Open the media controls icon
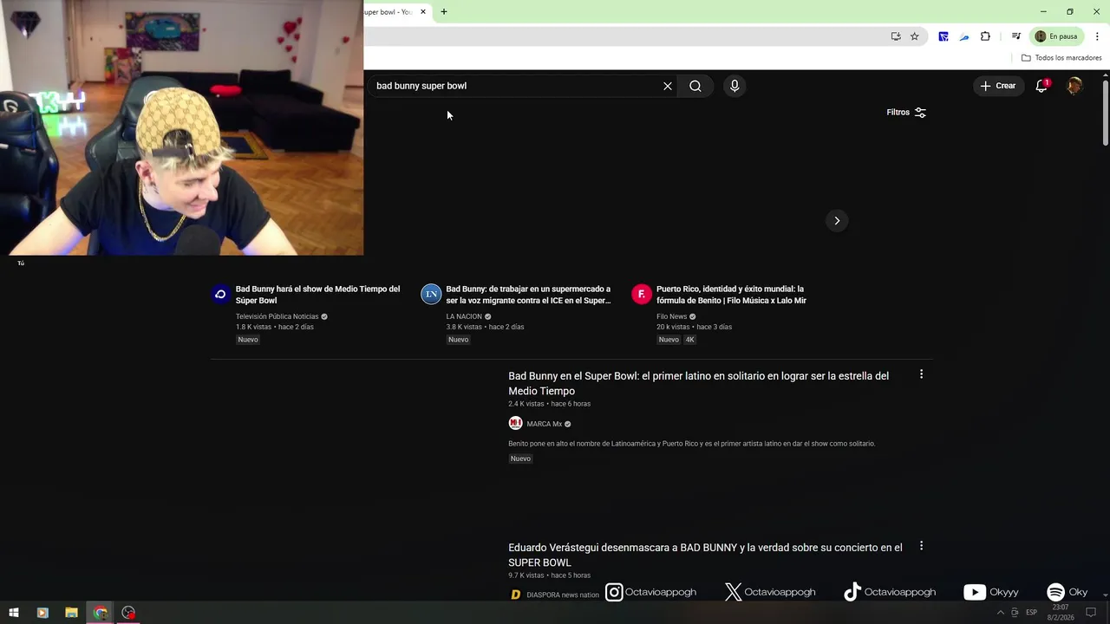This screenshot has width=1110, height=624. [x=1015, y=36]
